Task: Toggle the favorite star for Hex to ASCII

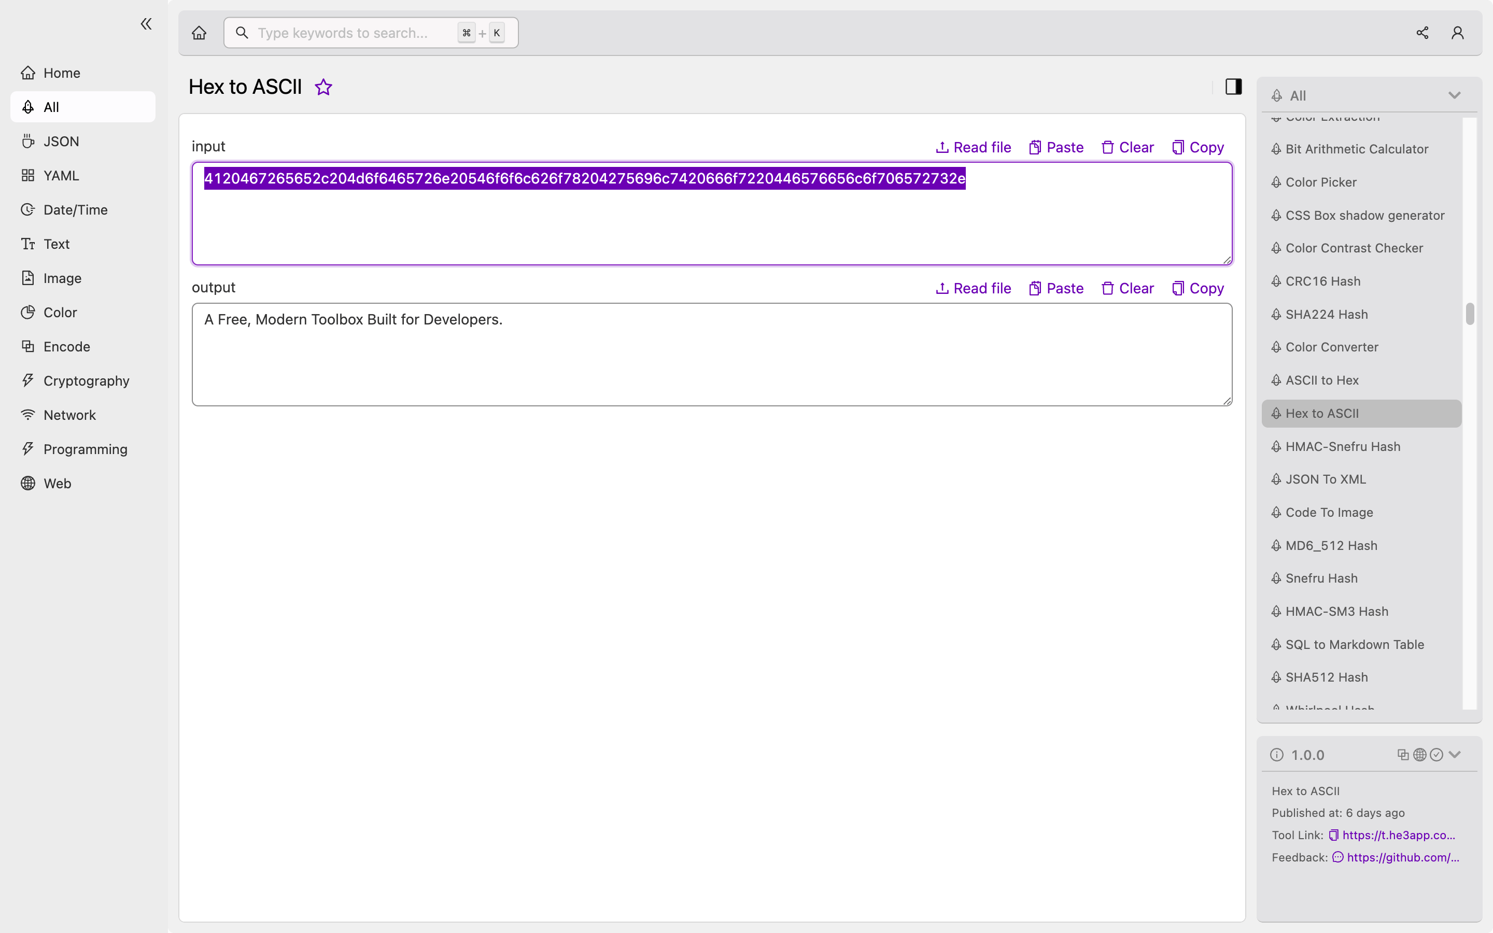Action: [x=323, y=87]
